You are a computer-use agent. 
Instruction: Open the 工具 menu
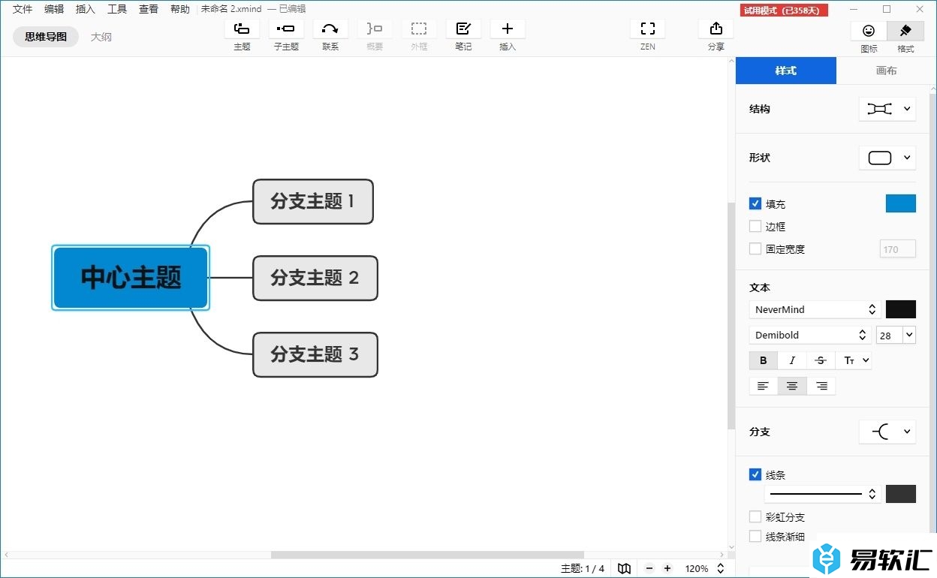(117, 9)
